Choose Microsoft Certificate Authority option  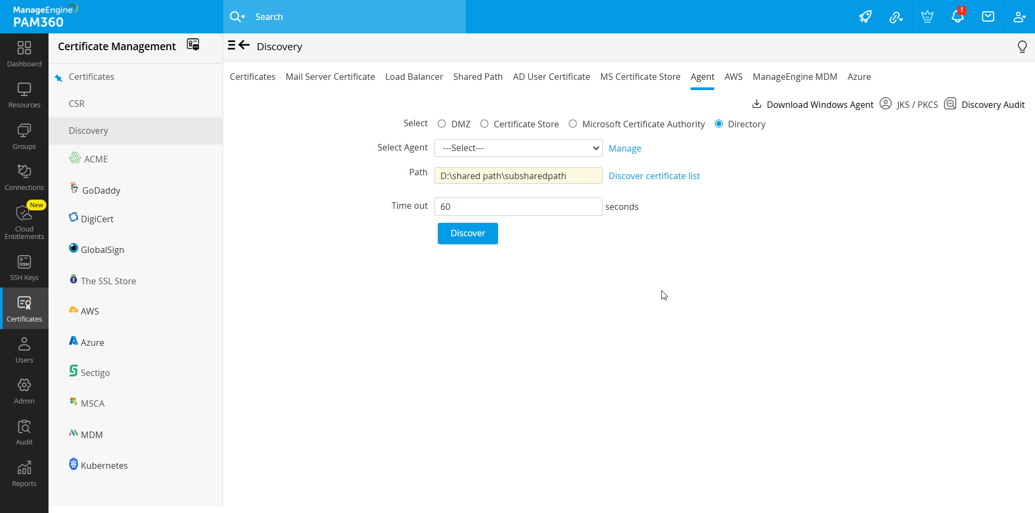tap(573, 124)
